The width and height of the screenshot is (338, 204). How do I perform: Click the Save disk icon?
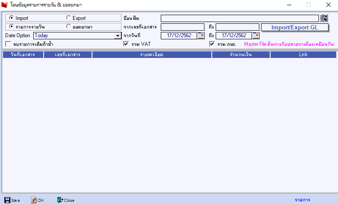7,200
